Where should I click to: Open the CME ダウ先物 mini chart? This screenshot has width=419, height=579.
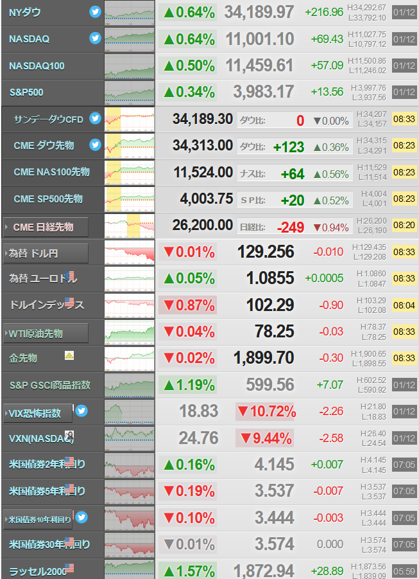[130, 146]
